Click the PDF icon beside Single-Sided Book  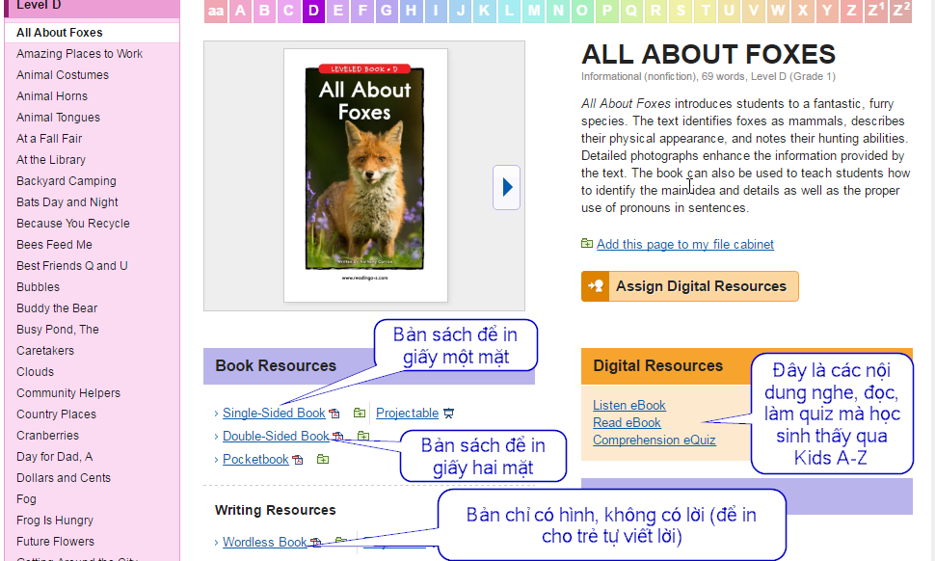point(334,414)
